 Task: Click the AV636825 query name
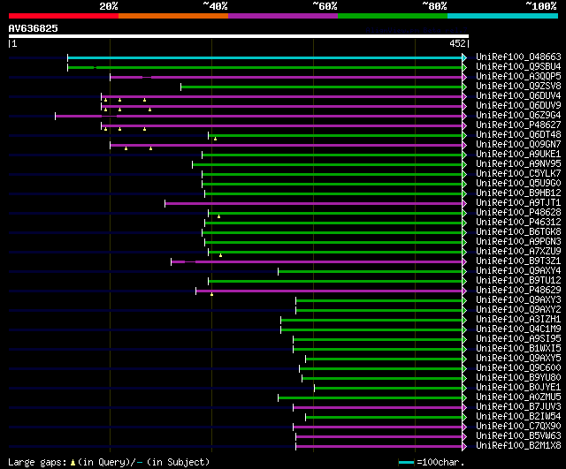coord(34,28)
